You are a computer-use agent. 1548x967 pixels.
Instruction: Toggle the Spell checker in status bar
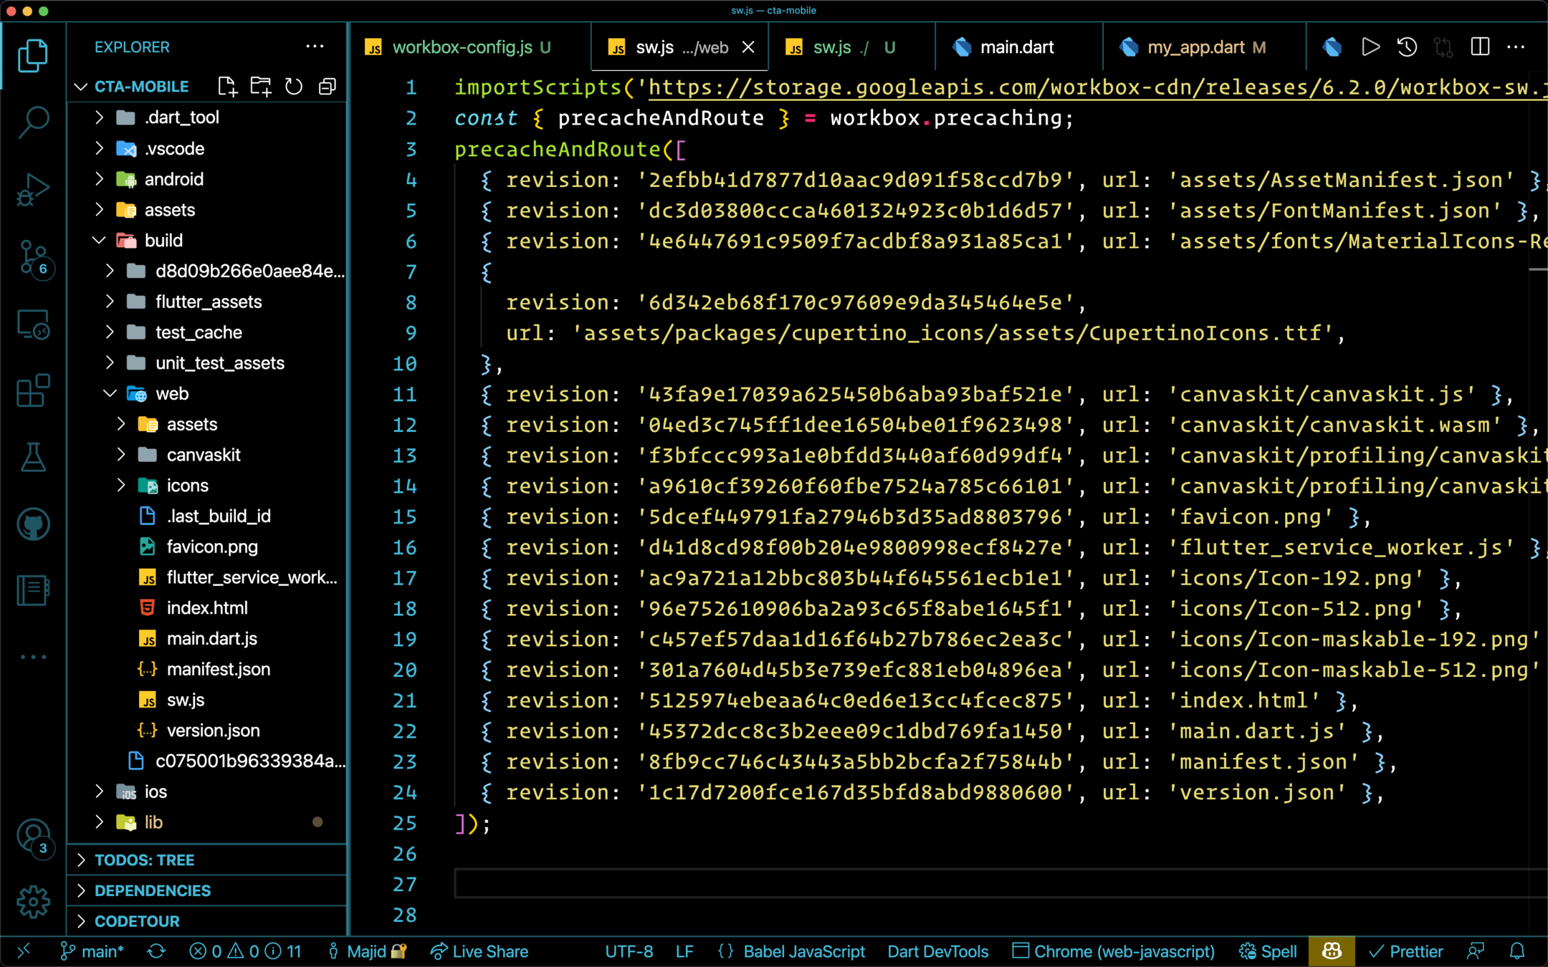[1268, 951]
